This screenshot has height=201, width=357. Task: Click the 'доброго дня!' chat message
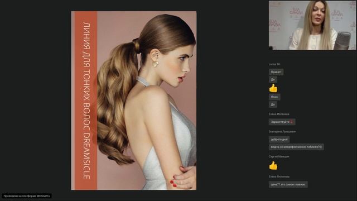coord(279,139)
